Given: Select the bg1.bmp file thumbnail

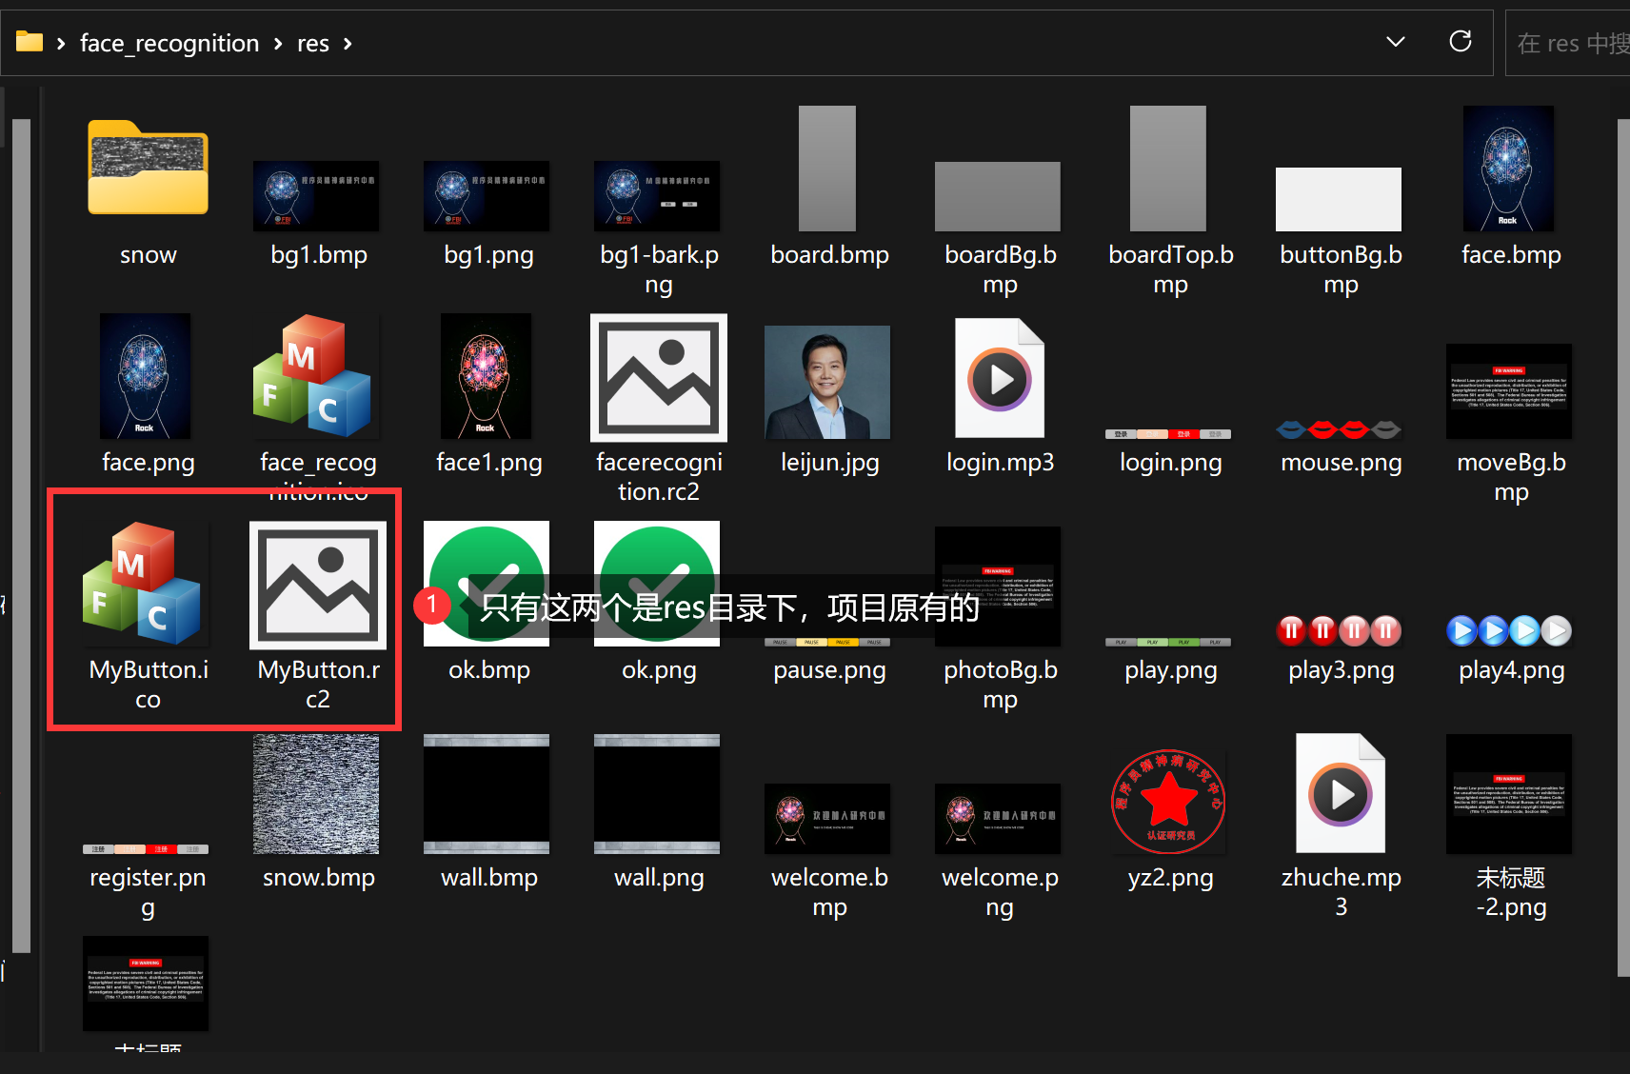Looking at the screenshot, I should 316,196.
